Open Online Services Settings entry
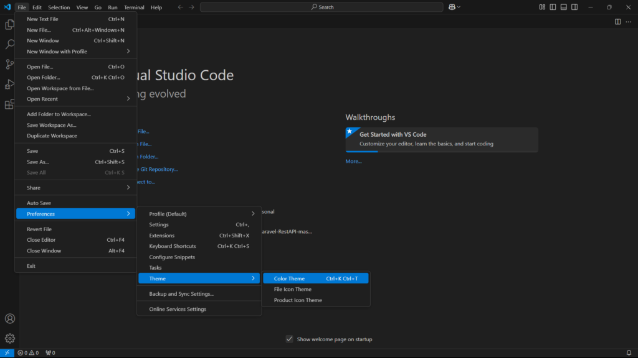Image resolution: width=638 pixels, height=358 pixels. (199, 310)
